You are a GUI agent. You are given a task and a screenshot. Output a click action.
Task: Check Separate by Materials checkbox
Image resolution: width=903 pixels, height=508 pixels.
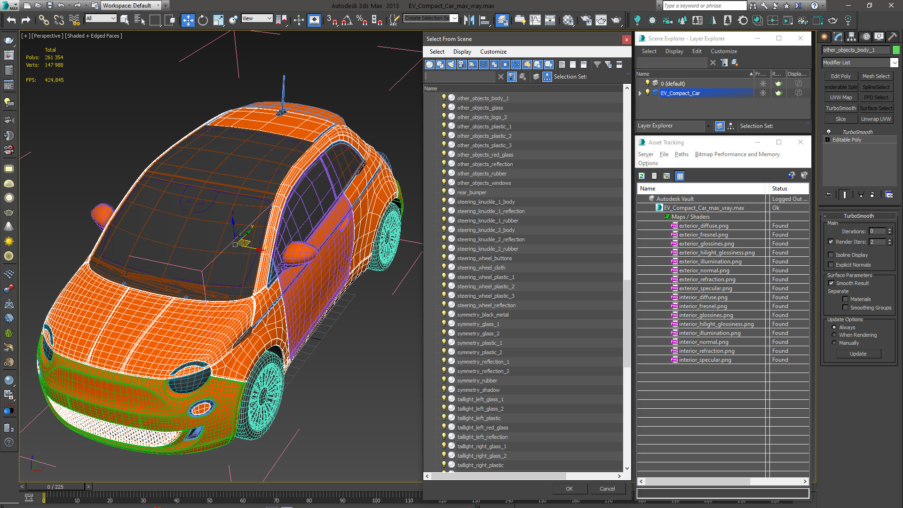pyautogui.click(x=845, y=299)
